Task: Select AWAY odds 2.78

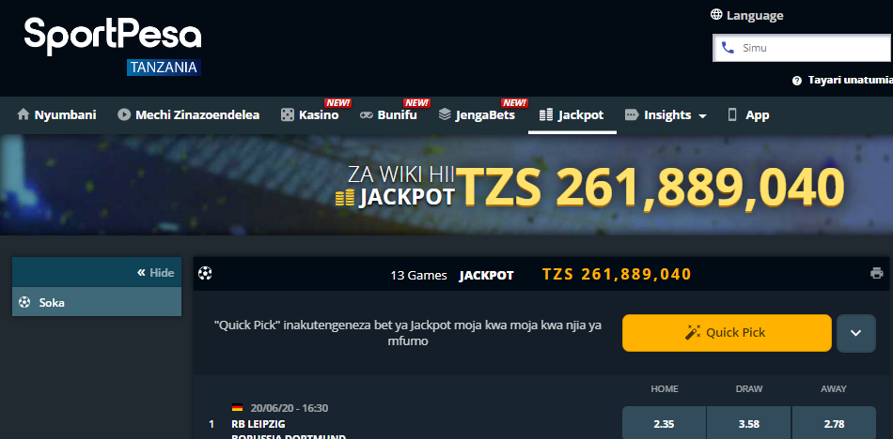Action: coord(834,424)
